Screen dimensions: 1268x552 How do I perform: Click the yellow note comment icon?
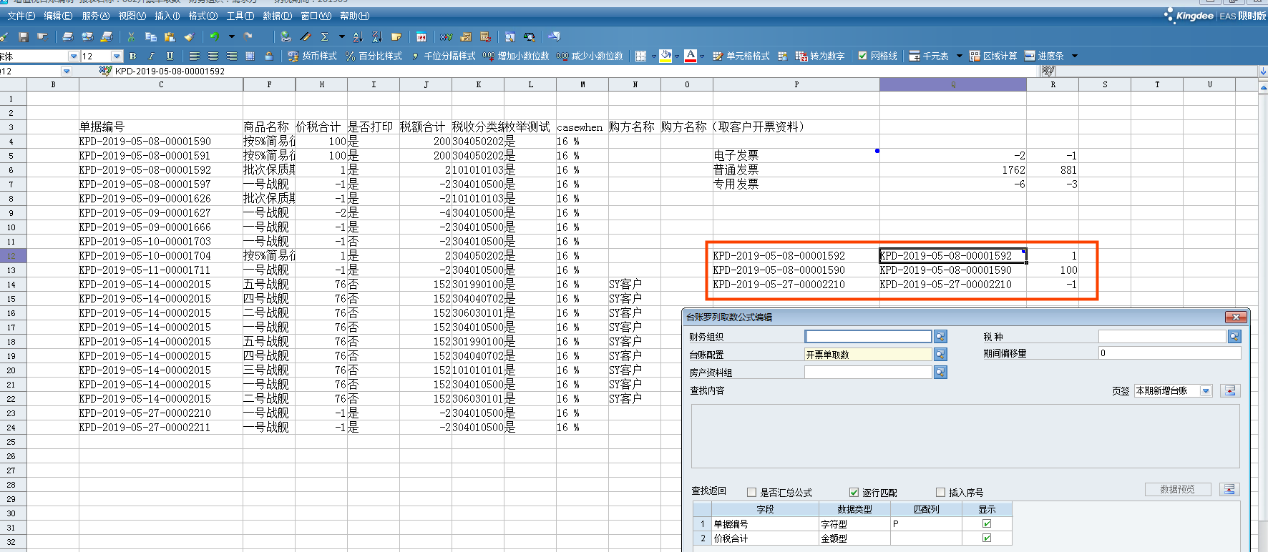[x=396, y=36]
